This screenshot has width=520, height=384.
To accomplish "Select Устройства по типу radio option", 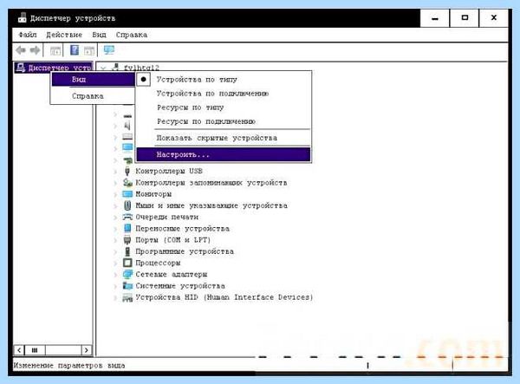I will pos(224,80).
